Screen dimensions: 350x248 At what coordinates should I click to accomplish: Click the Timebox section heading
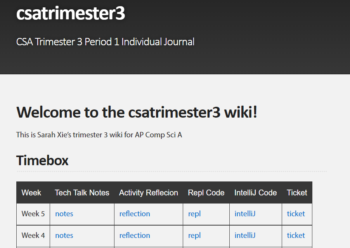tap(42, 160)
